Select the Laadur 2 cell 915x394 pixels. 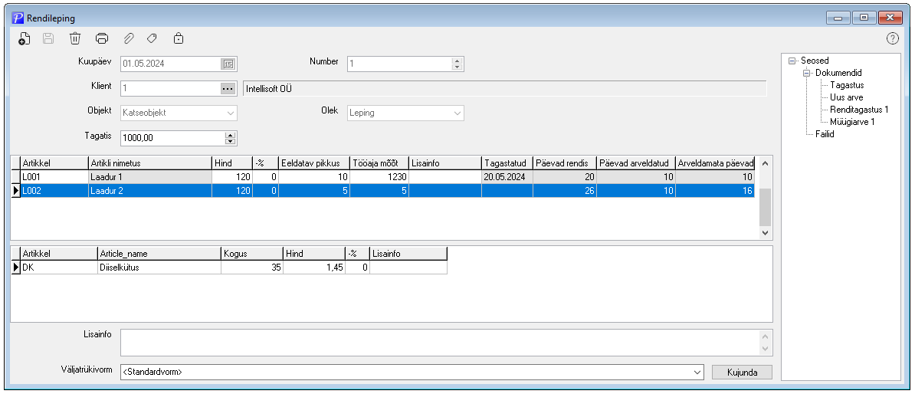(x=149, y=190)
